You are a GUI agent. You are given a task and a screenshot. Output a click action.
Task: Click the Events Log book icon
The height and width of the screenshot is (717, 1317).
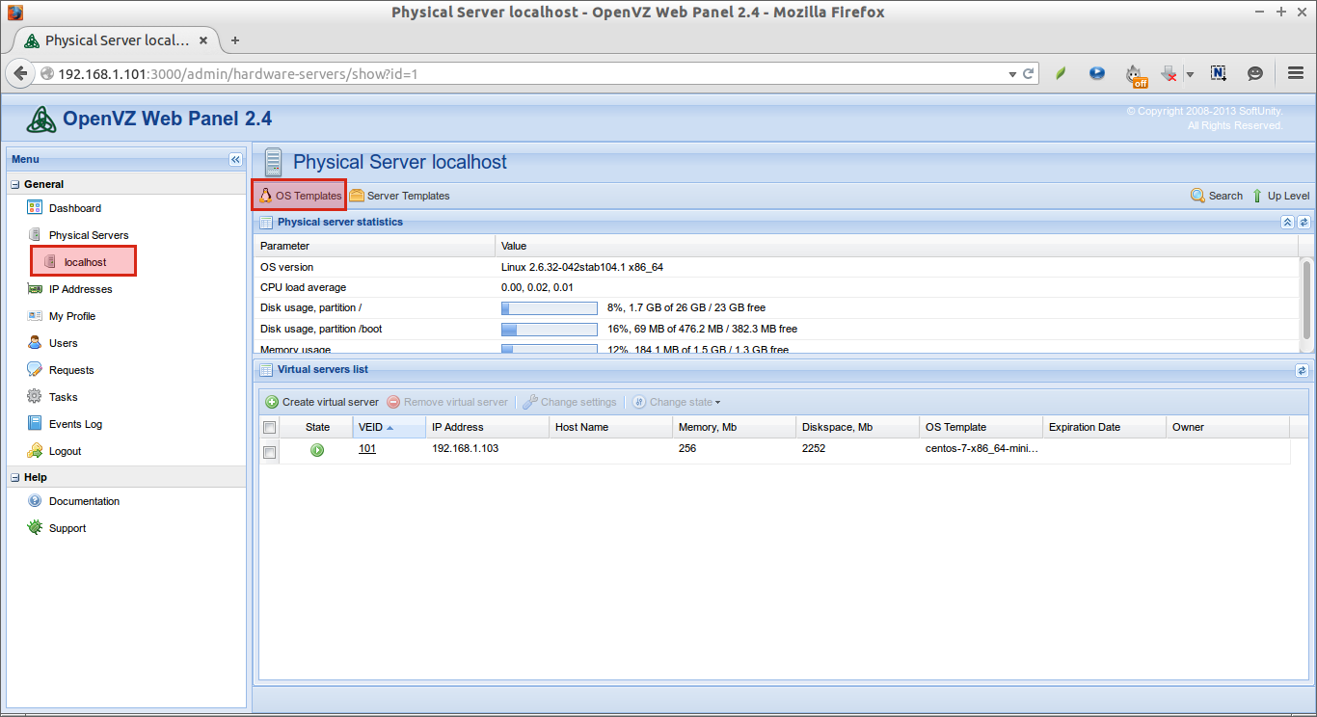35,423
